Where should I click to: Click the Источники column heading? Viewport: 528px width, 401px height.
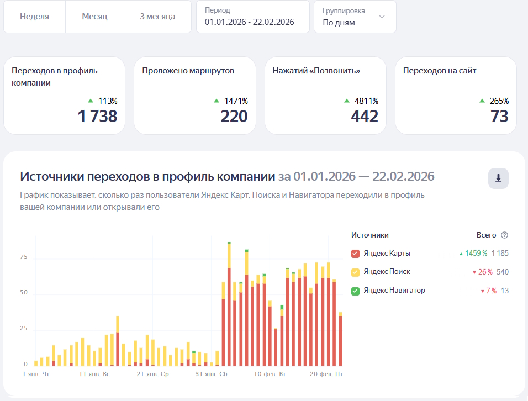pyautogui.click(x=369, y=235)
